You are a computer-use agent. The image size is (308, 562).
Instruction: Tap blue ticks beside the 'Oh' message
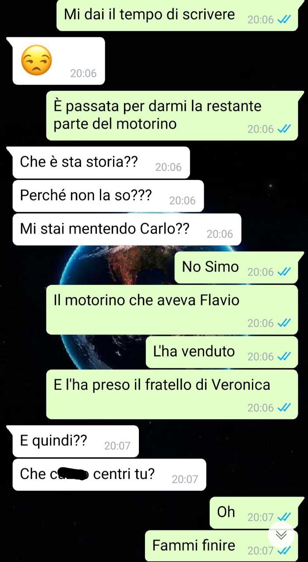(x=284, y=517)
